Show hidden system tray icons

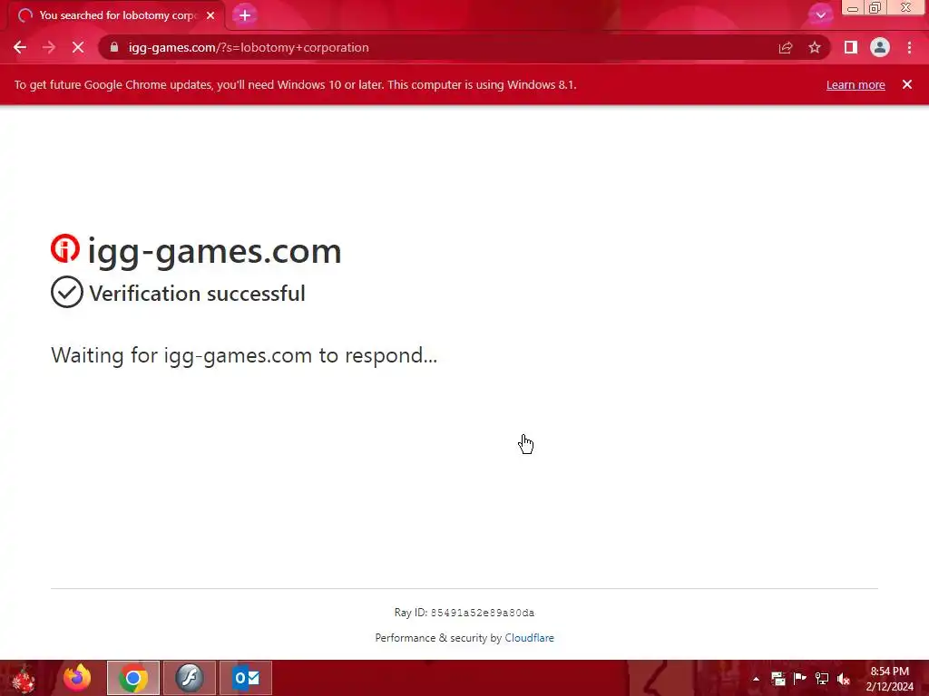coord(756,679)
